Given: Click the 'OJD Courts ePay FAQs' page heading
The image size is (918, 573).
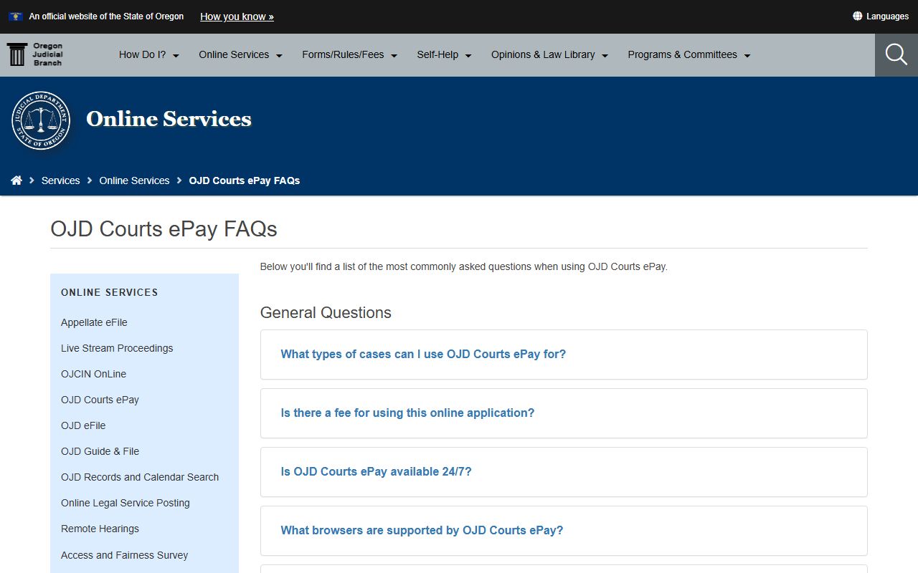Looking at the screenshot, I should 164,229.
